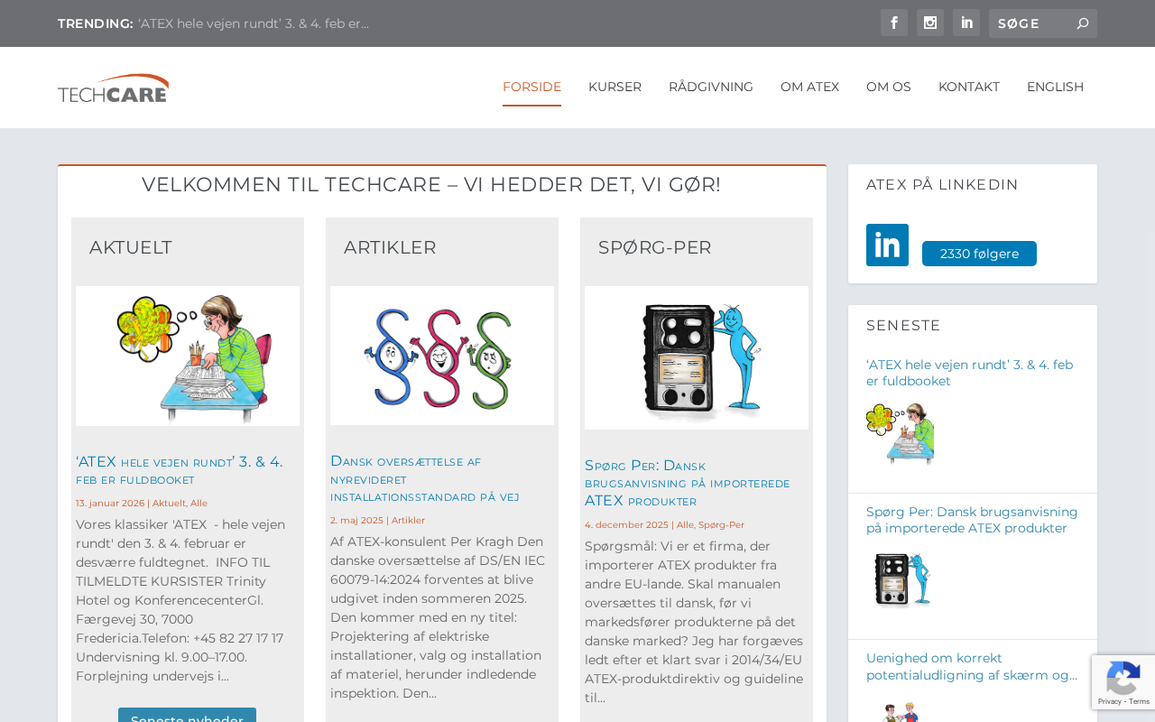Open Dansk oversættelse af nyrevideret article title
Viewport: 1155px width, 722px height.
pos(425,478)
